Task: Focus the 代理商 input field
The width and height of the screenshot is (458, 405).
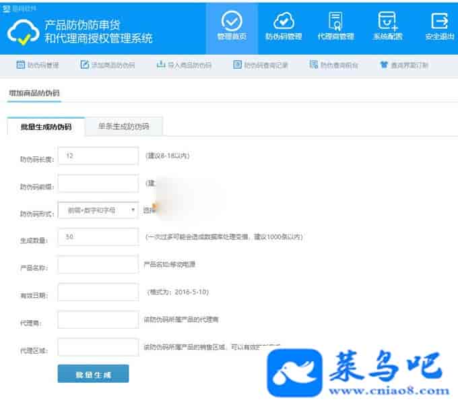Action: pos(98,319)
